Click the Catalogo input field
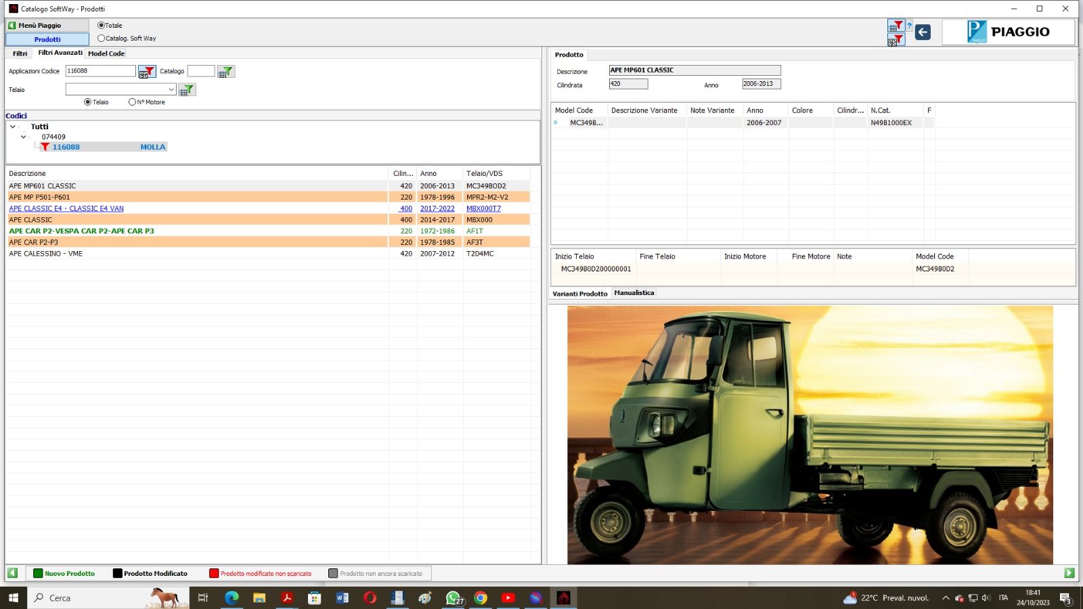 point(201,71)
